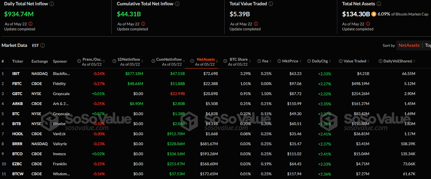Sort by Prem./Dsc. using sort arrows
Viewport: 431px width, 179px height.
(x=104, y=61)
